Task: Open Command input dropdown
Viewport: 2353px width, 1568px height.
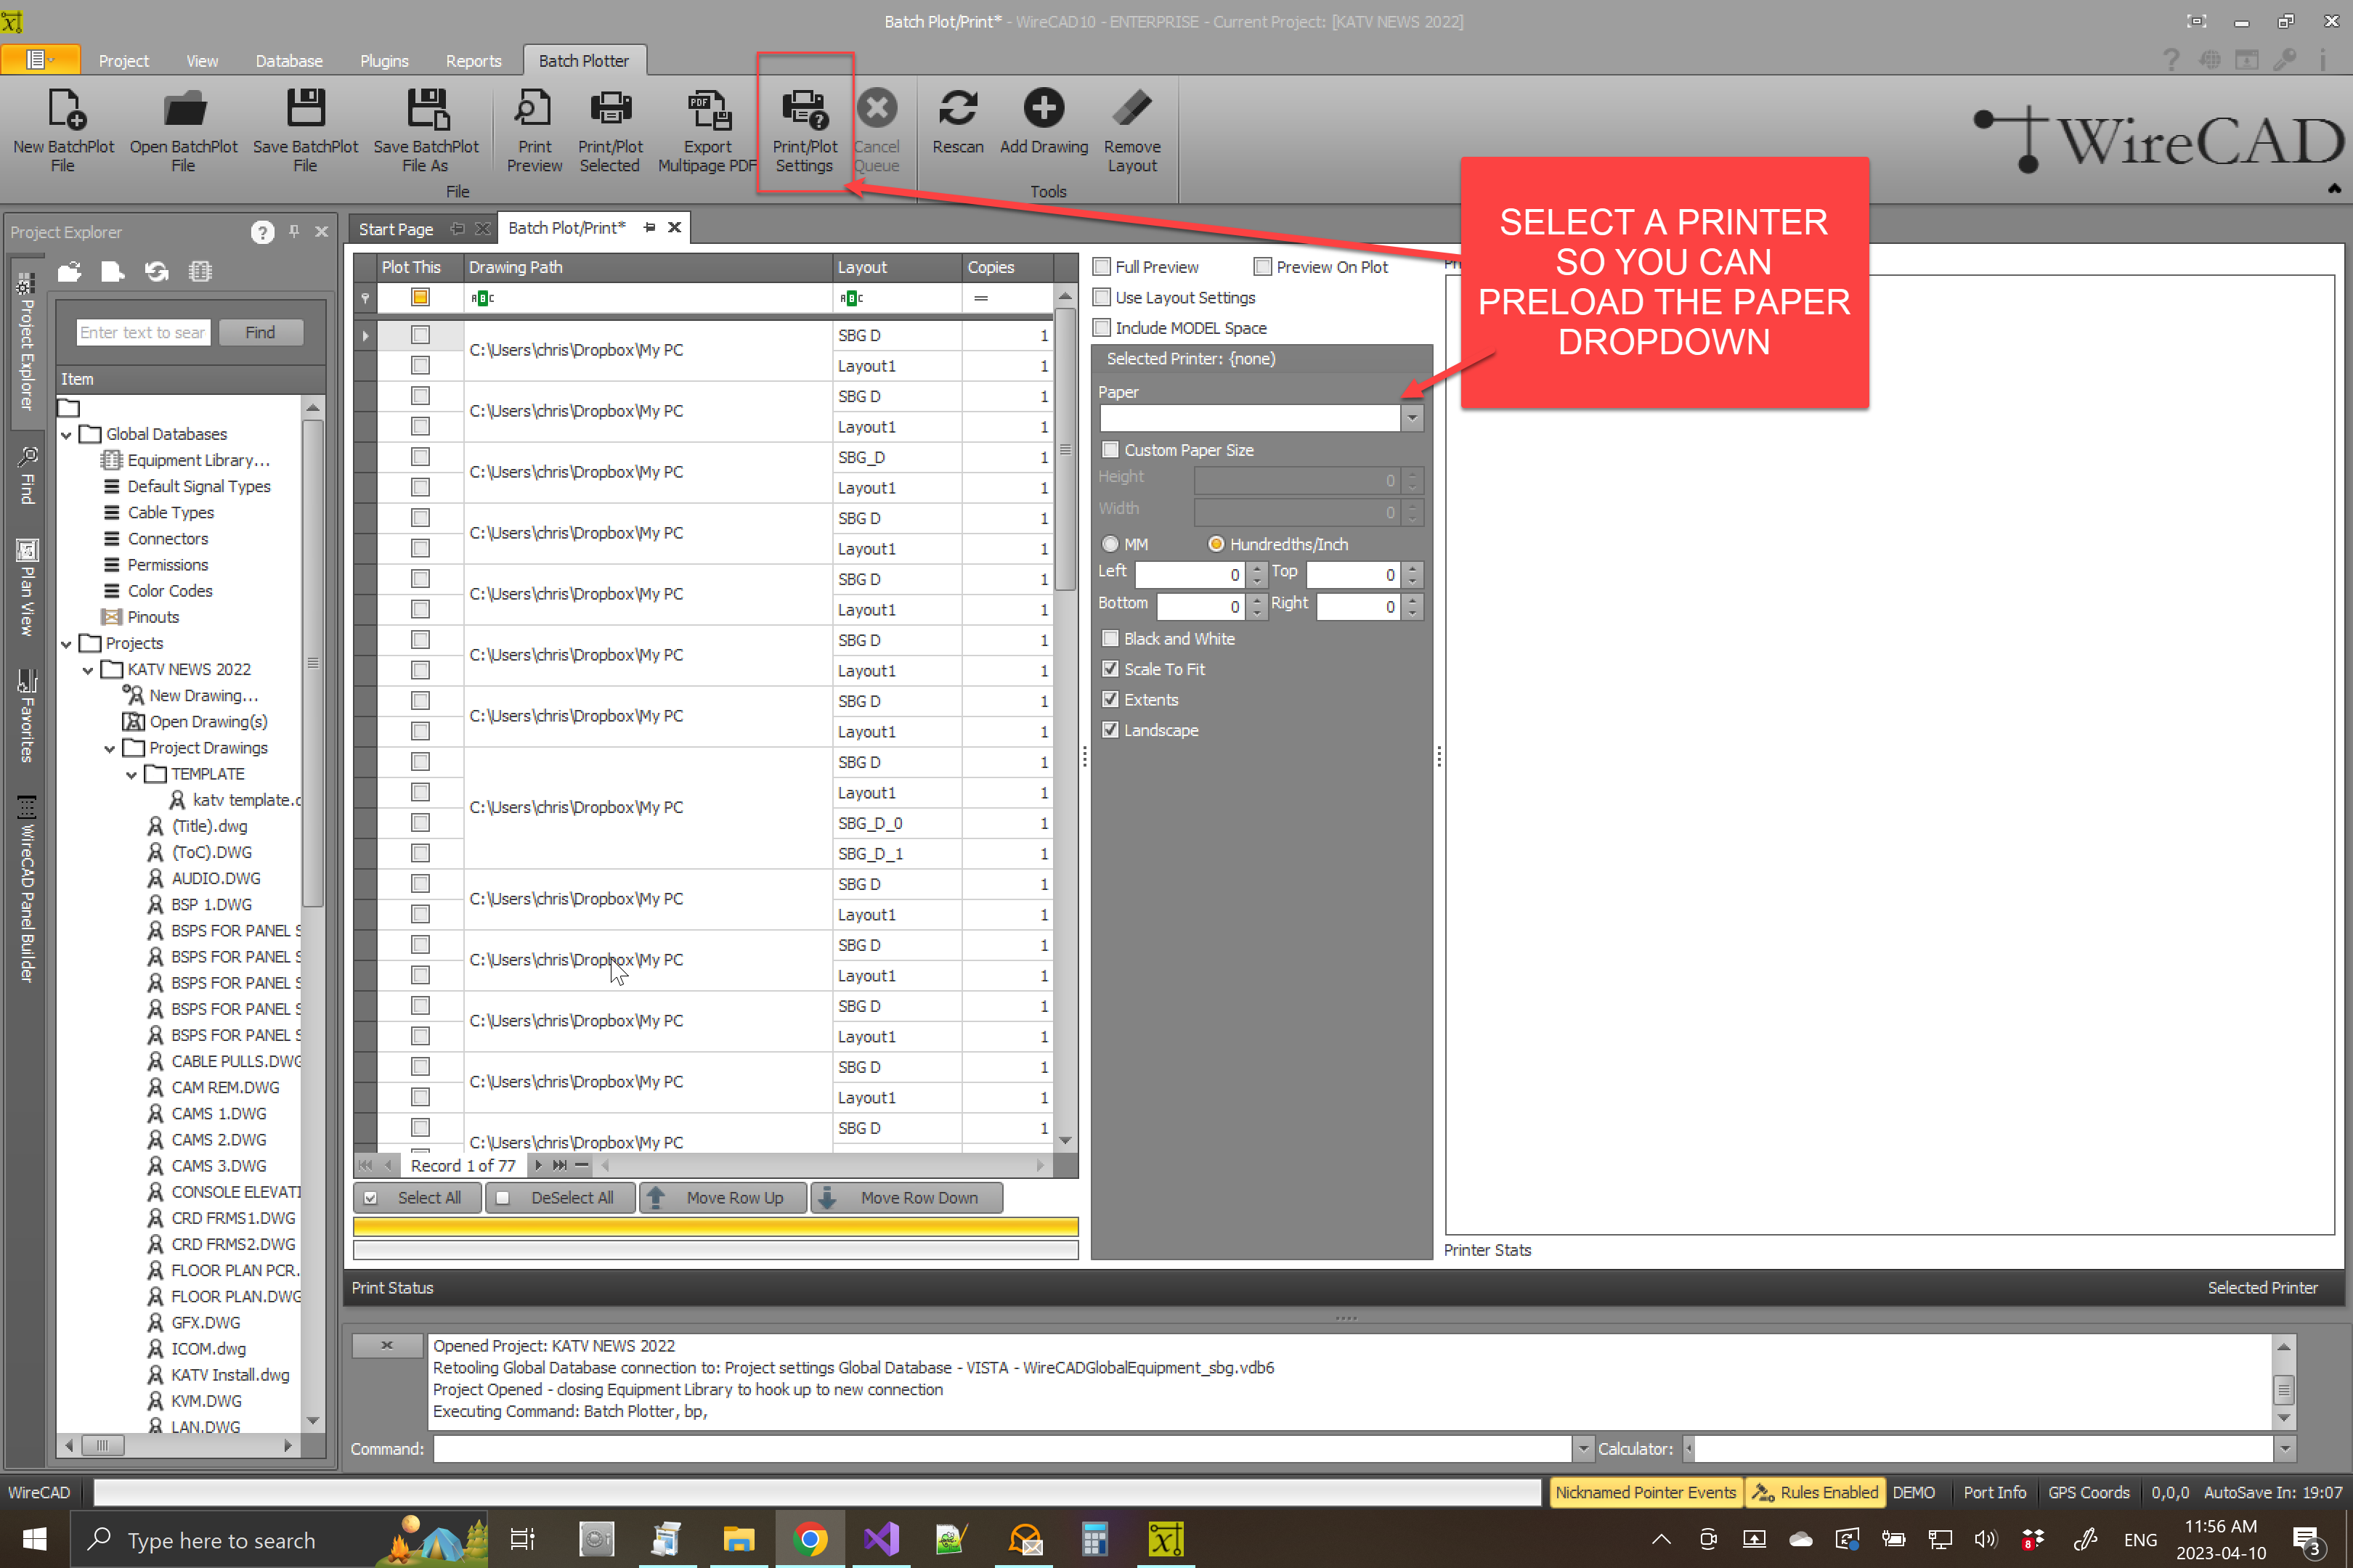Action: pyautogui.click(x=1582, y=1448)
